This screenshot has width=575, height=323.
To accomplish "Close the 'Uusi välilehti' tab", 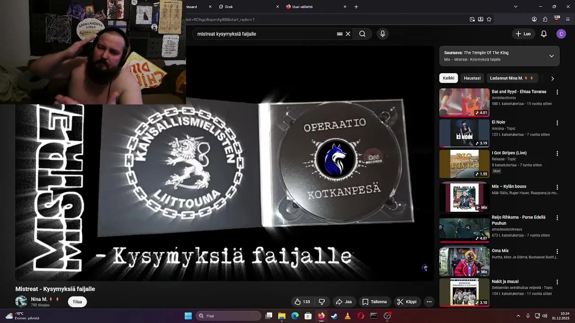I will pyautogui.click(x=345, y=7).
